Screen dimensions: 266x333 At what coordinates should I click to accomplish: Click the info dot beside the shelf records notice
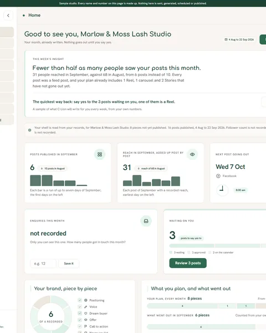[30, 130]
